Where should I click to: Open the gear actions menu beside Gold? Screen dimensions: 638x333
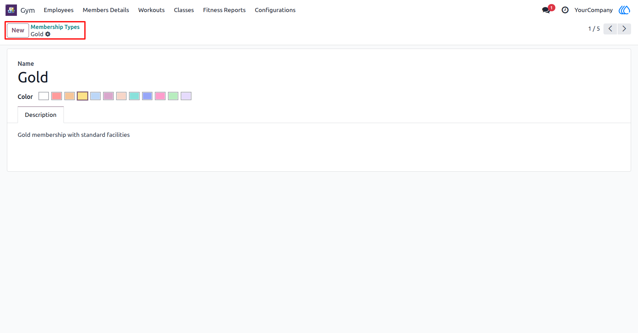[x=48, y=34]
